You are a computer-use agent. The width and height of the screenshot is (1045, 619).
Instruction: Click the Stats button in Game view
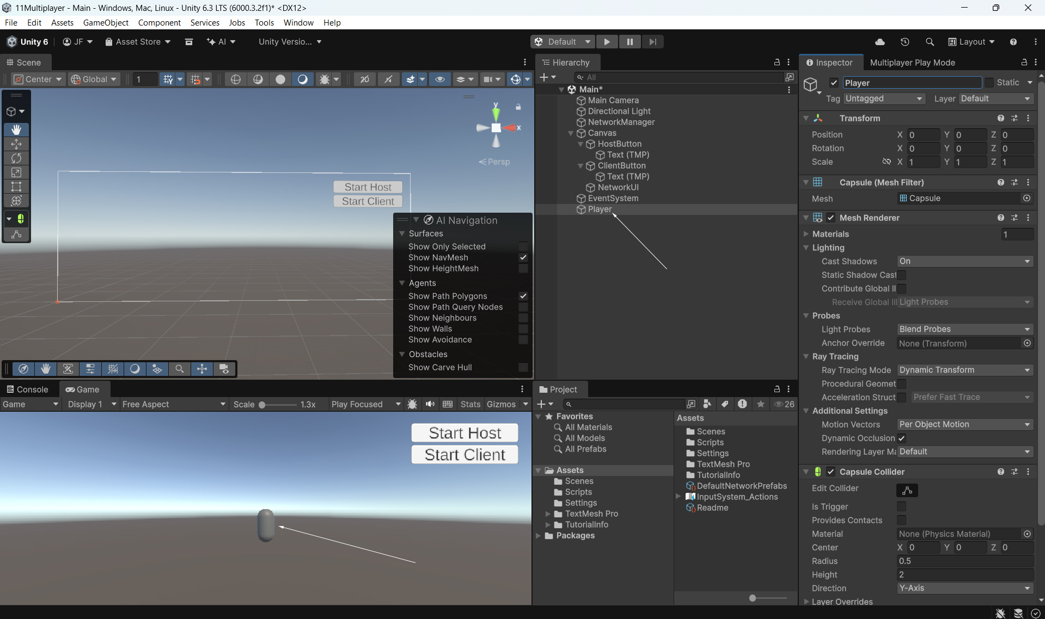[470, 404]
